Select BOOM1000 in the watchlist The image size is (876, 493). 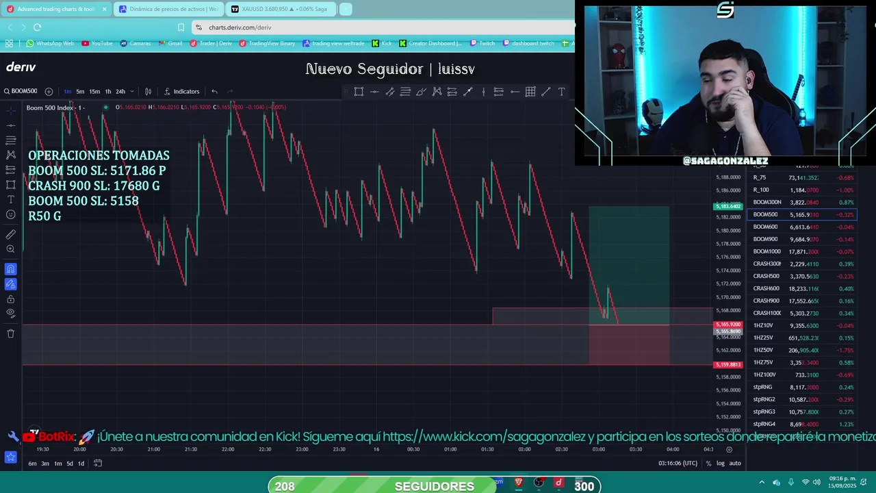[803, 251]
